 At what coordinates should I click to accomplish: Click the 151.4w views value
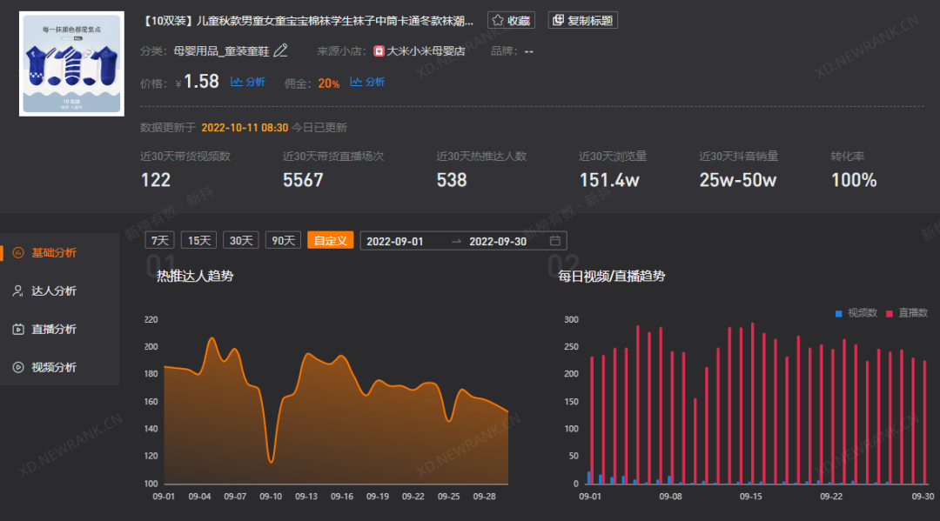click(609, 180)
